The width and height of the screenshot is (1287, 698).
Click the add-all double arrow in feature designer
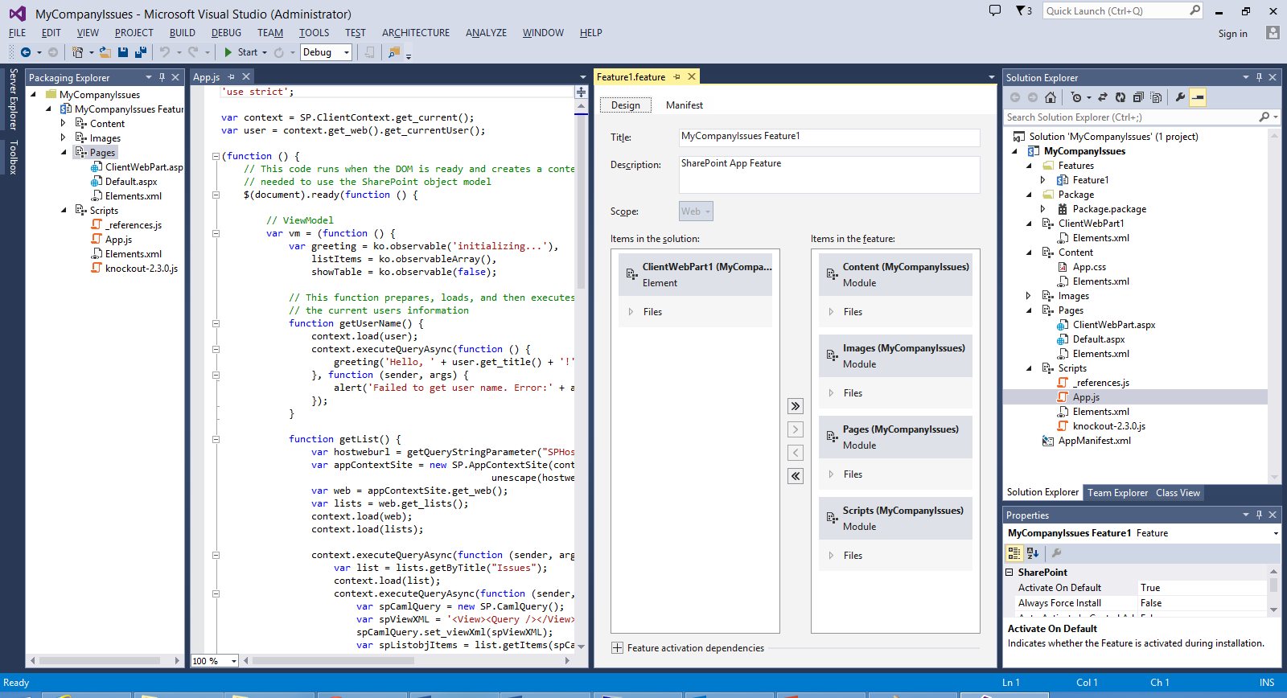coord(796,406)
